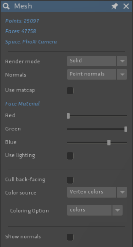
Task: Click the Space: PhoXi Camera label
Action: click(x=31, y=42)
